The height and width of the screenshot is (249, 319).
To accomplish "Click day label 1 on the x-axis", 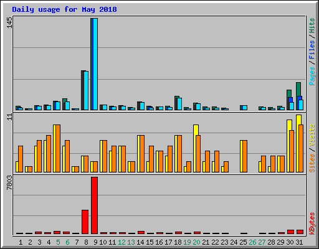I will [x=21, y=242].
